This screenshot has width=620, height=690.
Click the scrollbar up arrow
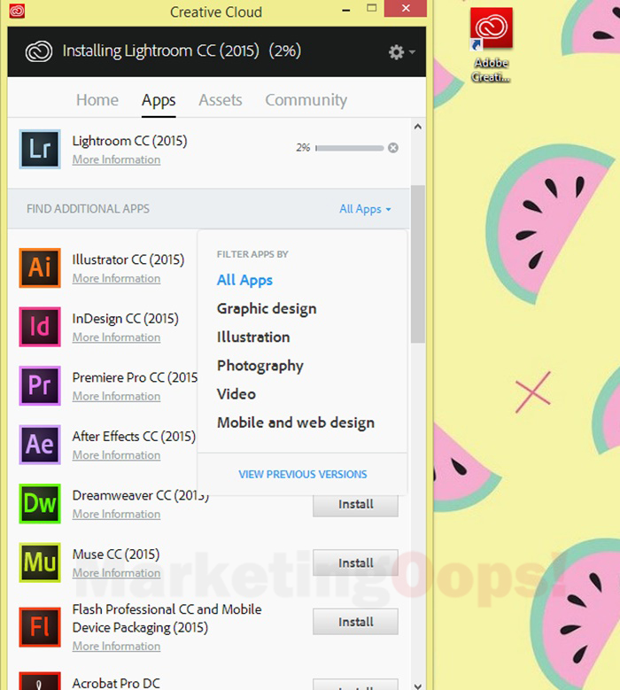pos(417,128)
